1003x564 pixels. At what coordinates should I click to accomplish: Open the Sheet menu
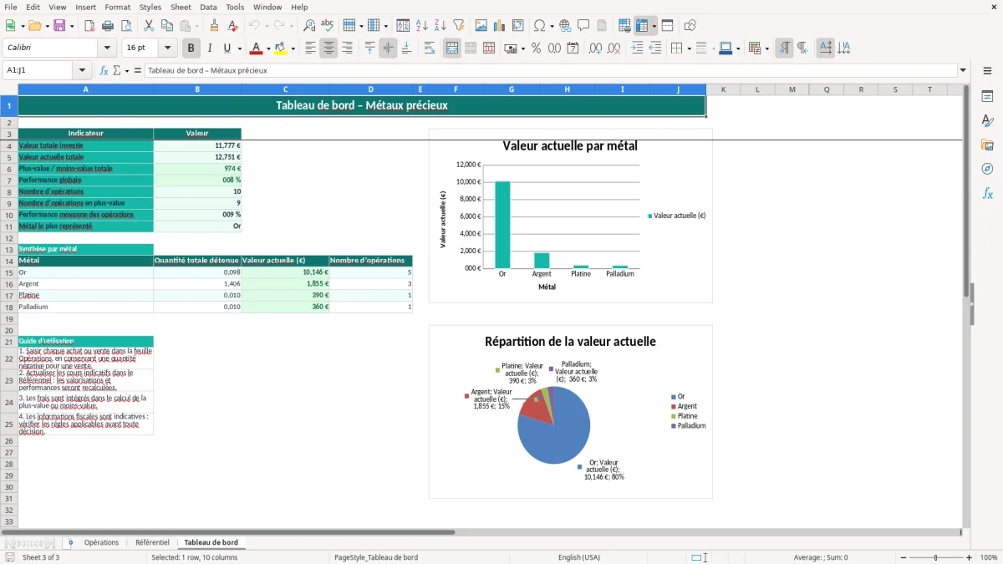[181, 7]
